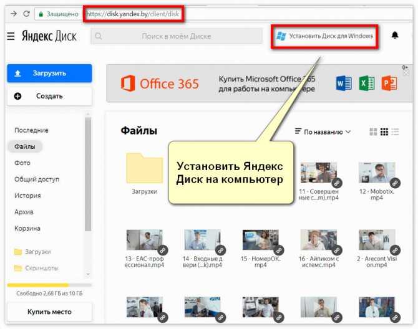Click the Файлы page heading

click(139, 131)
